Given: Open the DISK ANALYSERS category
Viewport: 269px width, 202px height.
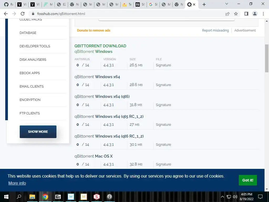Looking at the screenshot, I should 33,60.
